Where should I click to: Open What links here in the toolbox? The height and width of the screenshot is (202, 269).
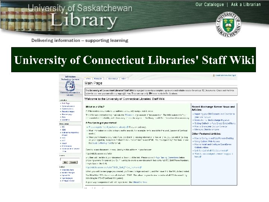coord(68,170)
